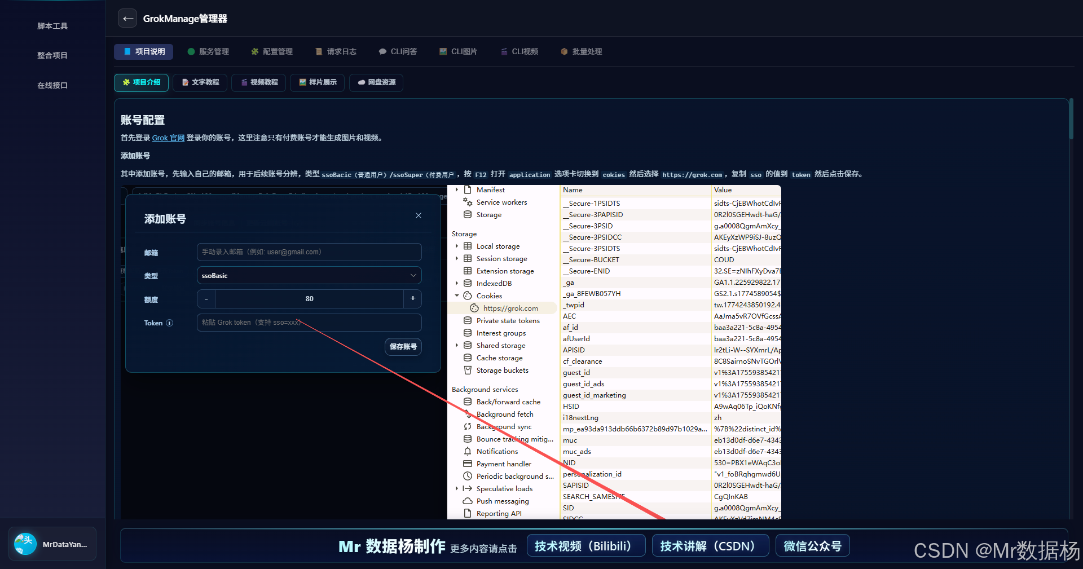The image size is (1083, 569).
Task: Switch to the 服务管理 tab
Action: click(208, 51)
